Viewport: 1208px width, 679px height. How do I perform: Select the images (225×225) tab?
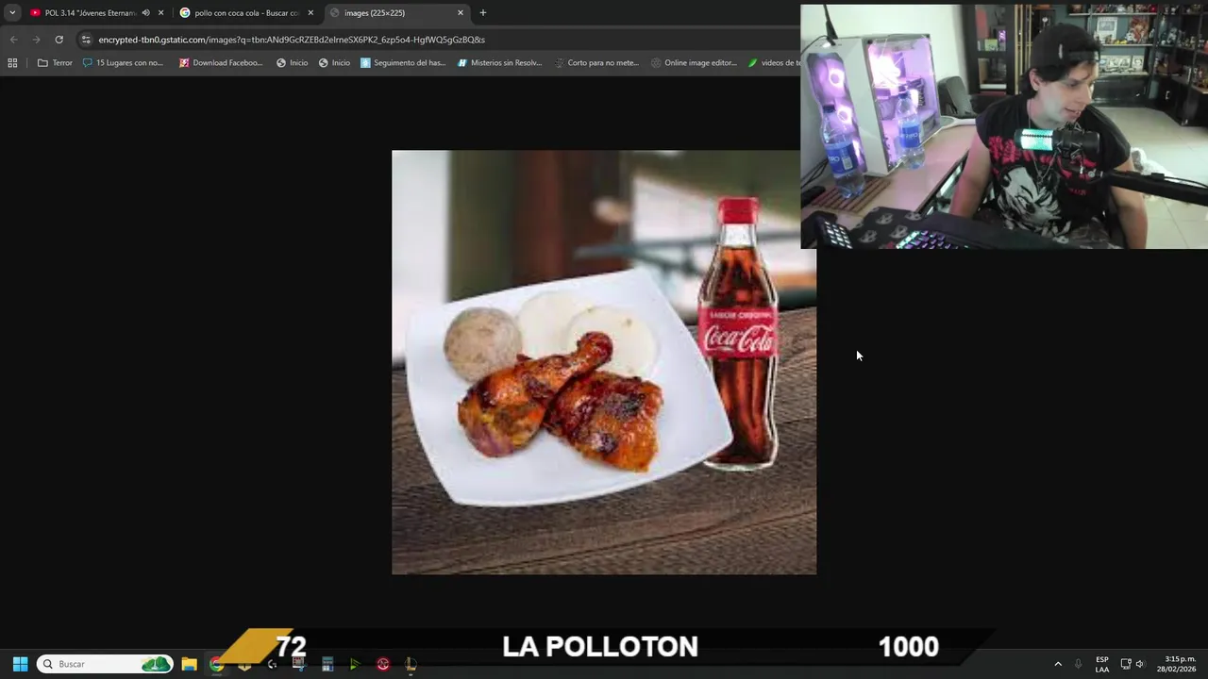point(396,13)
